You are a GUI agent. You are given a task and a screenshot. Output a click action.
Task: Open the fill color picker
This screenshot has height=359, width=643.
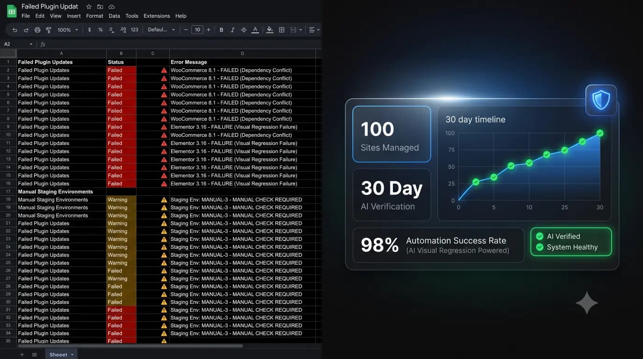[270, 30]
